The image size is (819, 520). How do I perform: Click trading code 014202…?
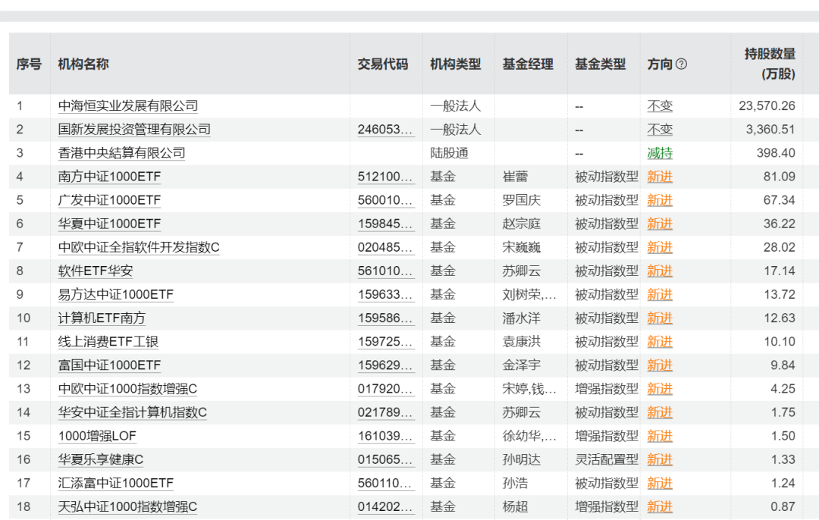click(386, 506)
